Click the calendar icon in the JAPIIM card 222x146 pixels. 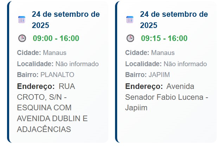[130, 20]
